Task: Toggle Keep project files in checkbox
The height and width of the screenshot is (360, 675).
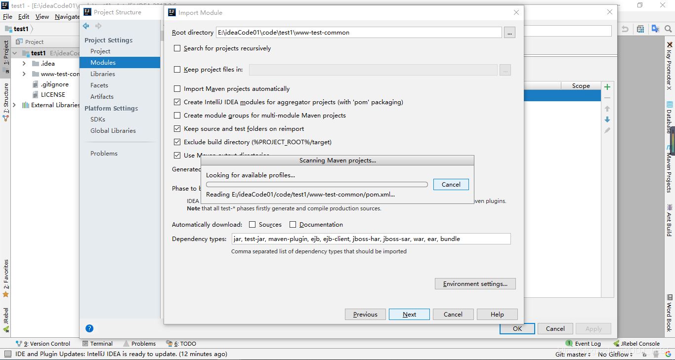Action: tap(177, 70)
